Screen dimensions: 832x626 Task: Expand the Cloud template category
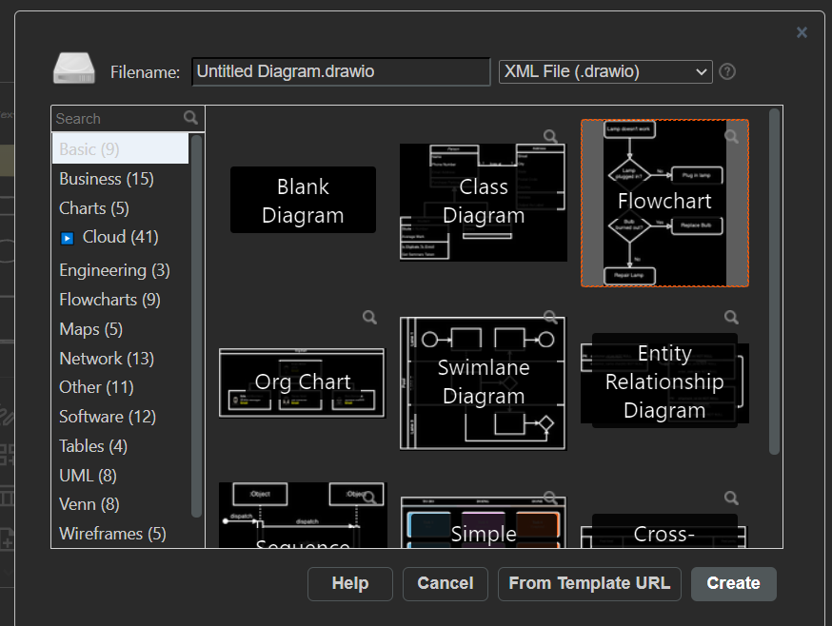(67, 238)
